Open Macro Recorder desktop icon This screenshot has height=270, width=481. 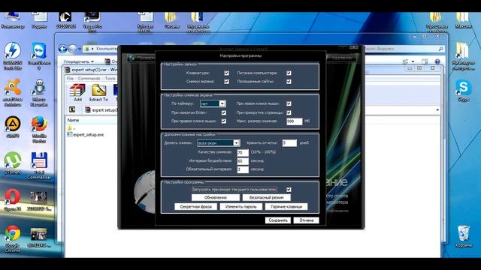tap(39, 92)
